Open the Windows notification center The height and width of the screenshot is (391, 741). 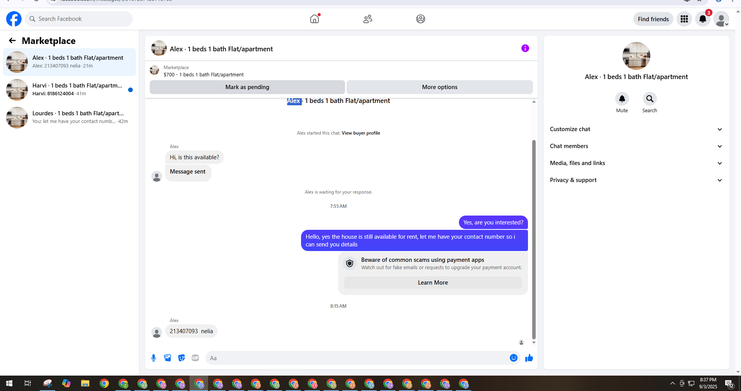pos(729,383)
